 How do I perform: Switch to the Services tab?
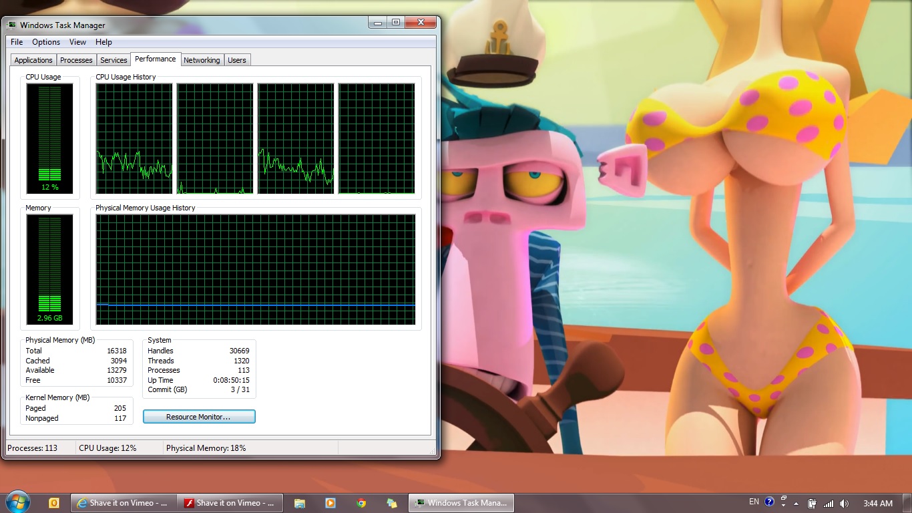113,60
